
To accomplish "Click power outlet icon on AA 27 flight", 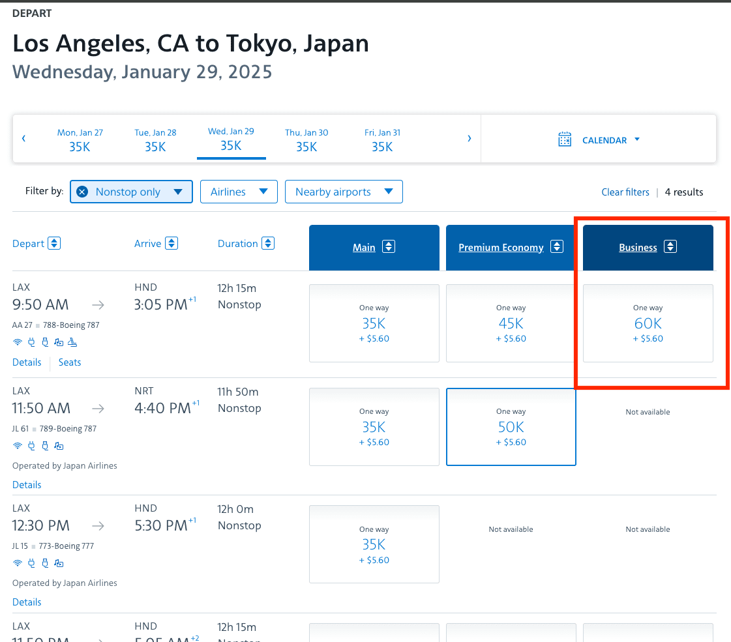I will [x=31, y=342].
